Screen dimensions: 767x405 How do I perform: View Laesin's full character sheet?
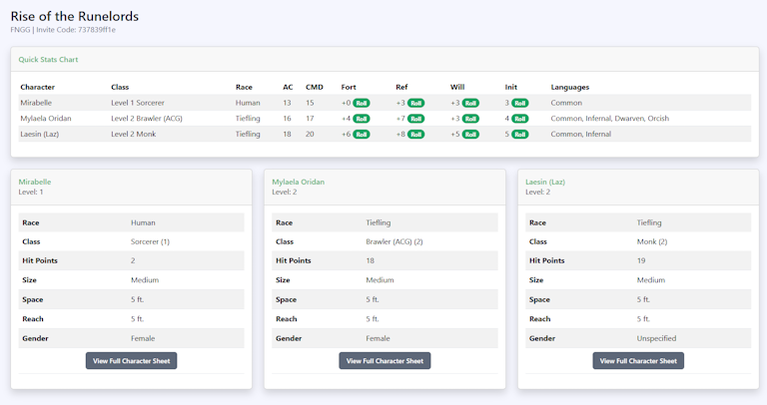pos(638,361)
